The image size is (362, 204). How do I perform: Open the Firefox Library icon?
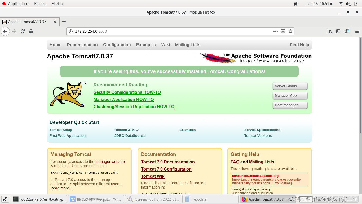point(329,31)
